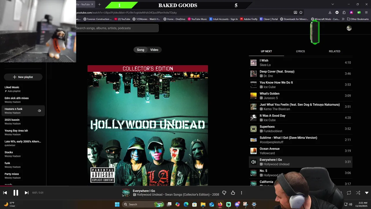Viewport: 371px width, 209px height.
Task: Play Just What You Feelin from queue
Action: 301,107
